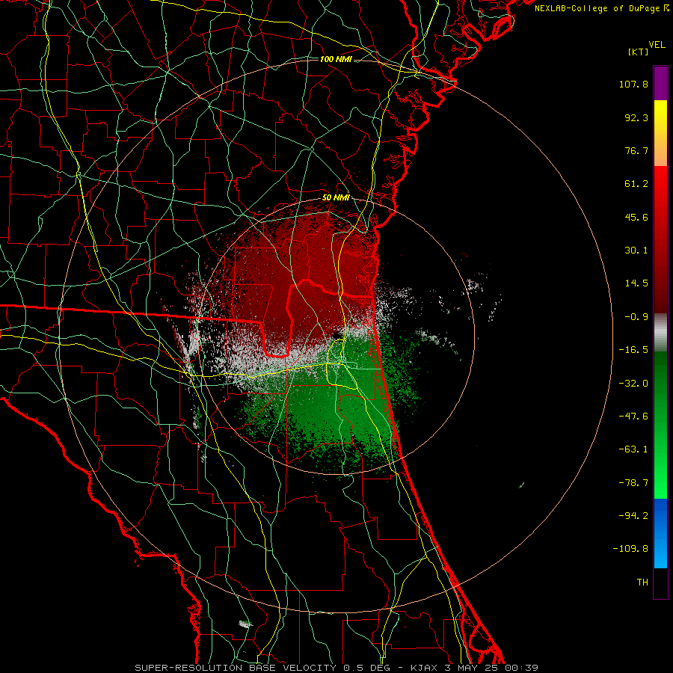
Task: Click the -94.2 velocity scale value
Action: click(x=633, y=516)
